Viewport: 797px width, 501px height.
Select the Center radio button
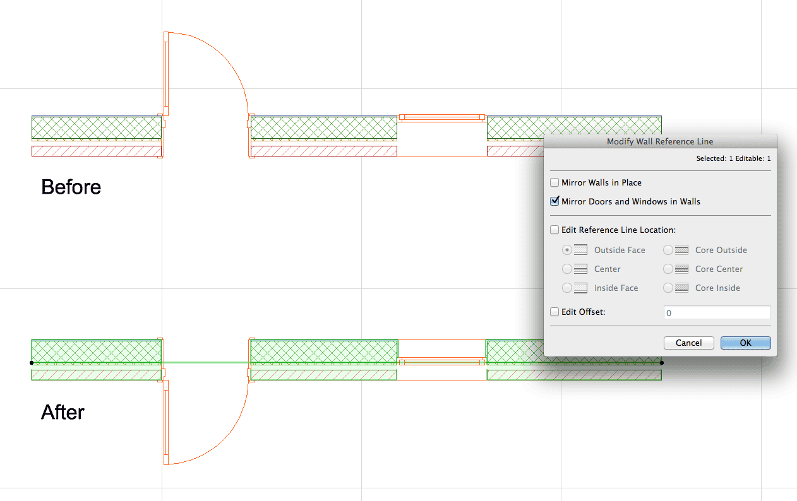(567, 269)
